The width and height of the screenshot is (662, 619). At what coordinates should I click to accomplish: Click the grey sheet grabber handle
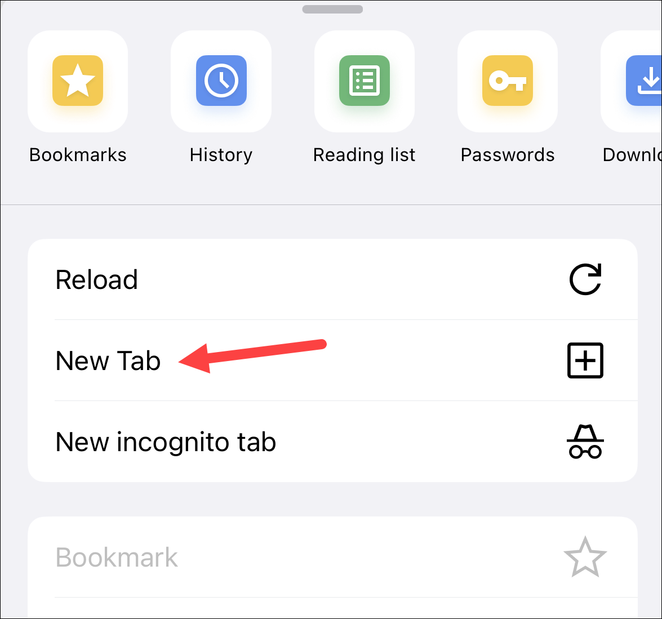point(332,9)
